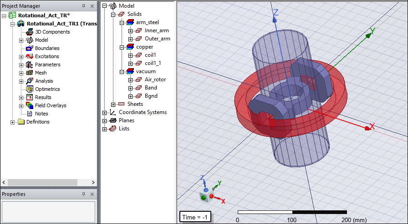Viewport: 408px width, 224px height.
Task: Click the Excitations icon in Project Manager
Action: tap(30, 56)
